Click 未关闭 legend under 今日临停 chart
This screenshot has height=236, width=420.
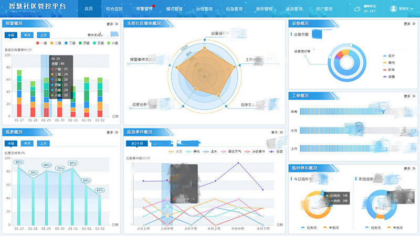tap(331, 228)
